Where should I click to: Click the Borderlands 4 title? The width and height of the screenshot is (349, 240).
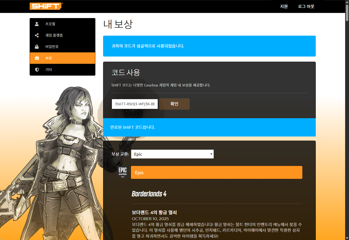click(x=149, y=194)
